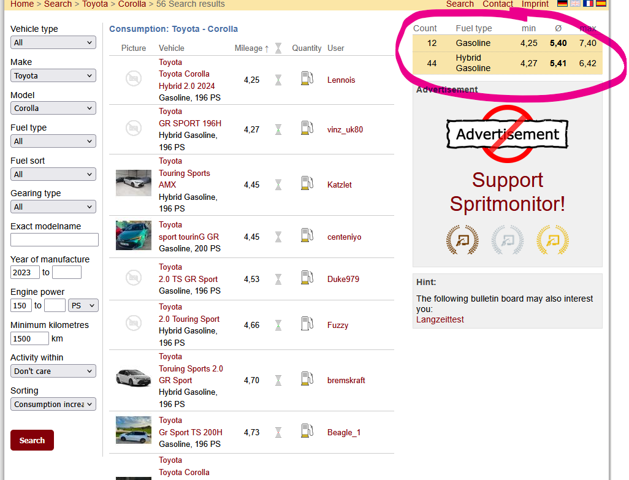Click the fuel pump icon in Fuzzy row

pyautogui.click(x=307, y=323)
